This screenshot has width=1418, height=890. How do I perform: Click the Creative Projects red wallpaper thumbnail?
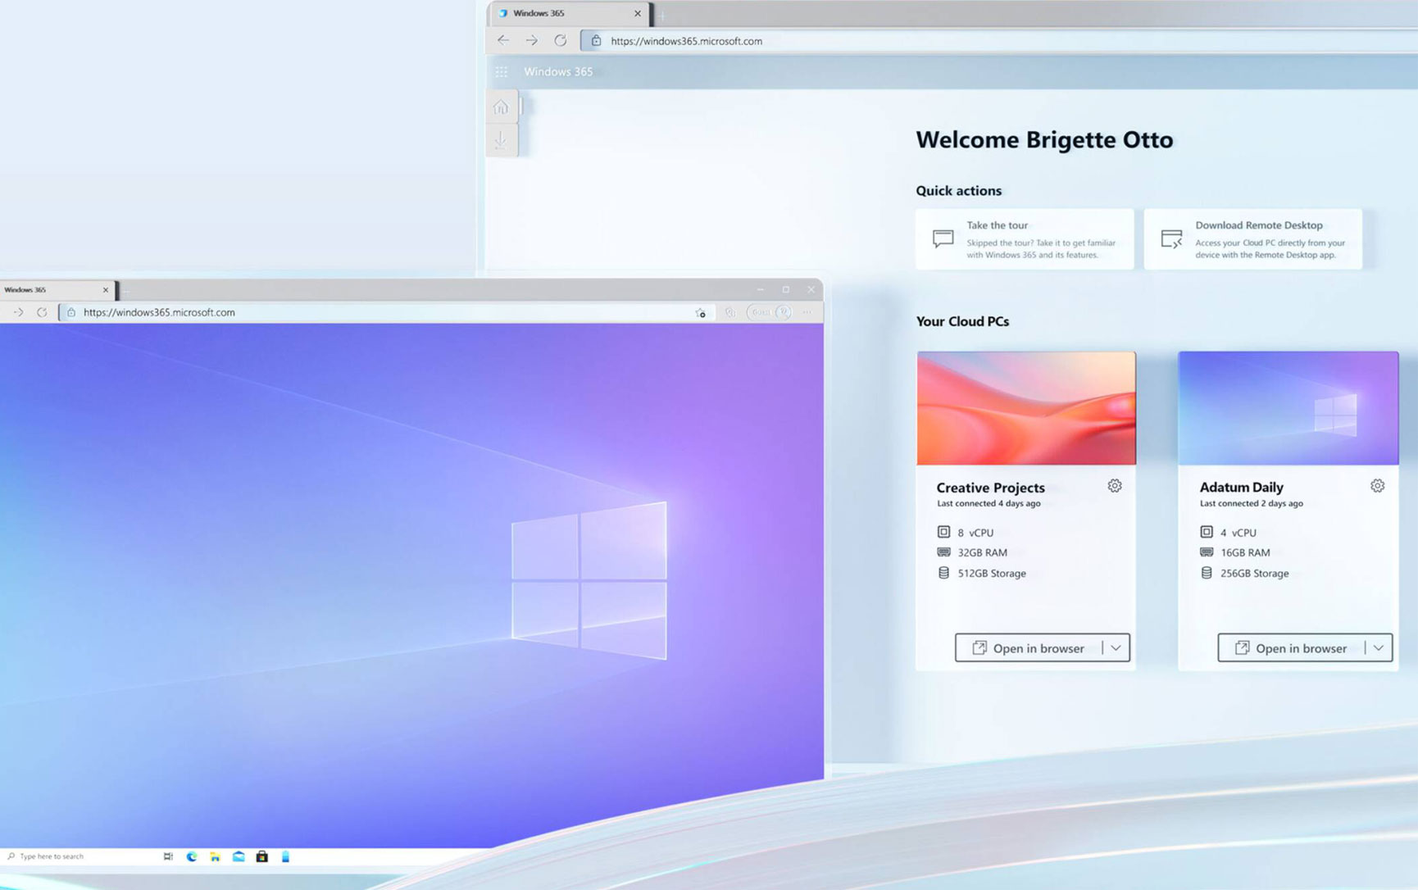[x=1026, y=408]
